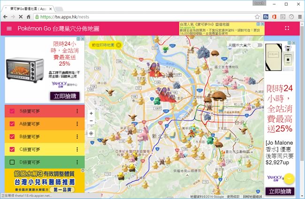
Task: Click the address bar URL field
Action: [x=141, y=16]
